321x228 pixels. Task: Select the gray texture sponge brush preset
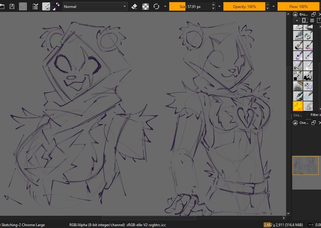(298, 86)
